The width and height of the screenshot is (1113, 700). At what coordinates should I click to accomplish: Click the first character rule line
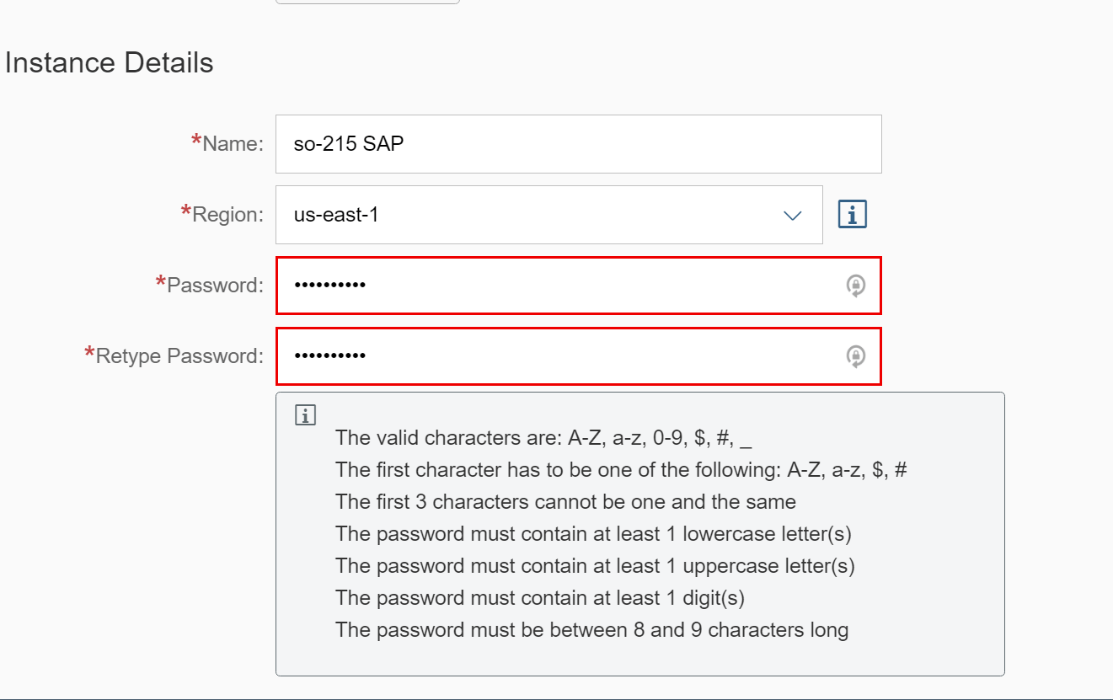(x=620, y=470)
